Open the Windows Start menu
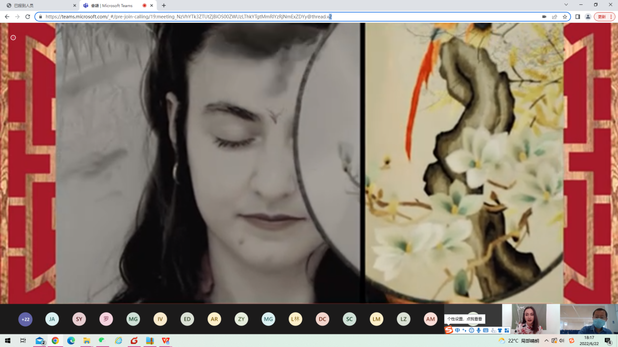Image resolution: width=618 pixels, height=347 pixels. (x=7, y=341)
